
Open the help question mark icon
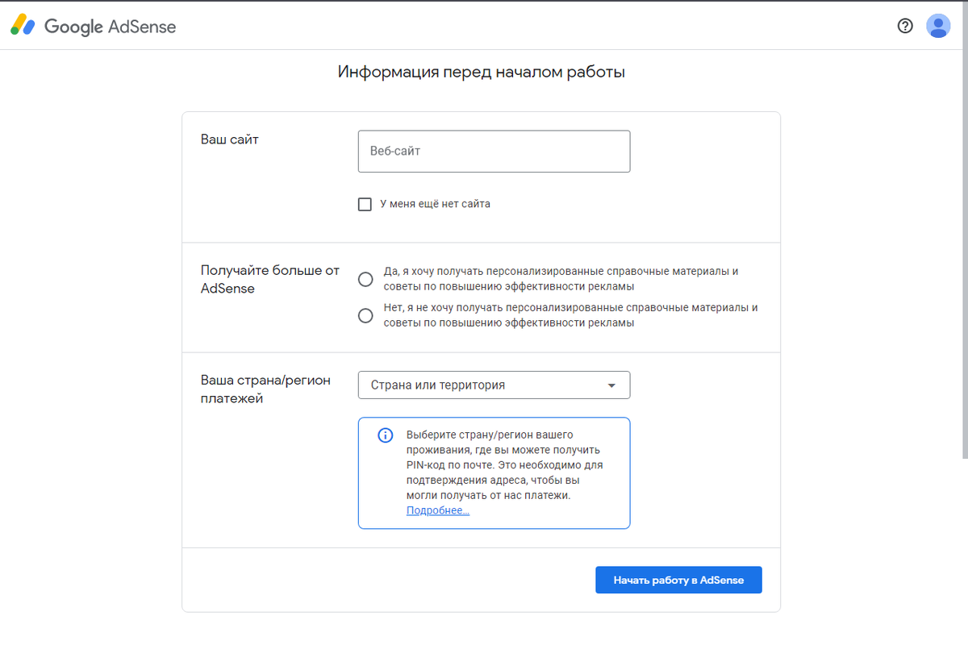(x=905, y=25)
